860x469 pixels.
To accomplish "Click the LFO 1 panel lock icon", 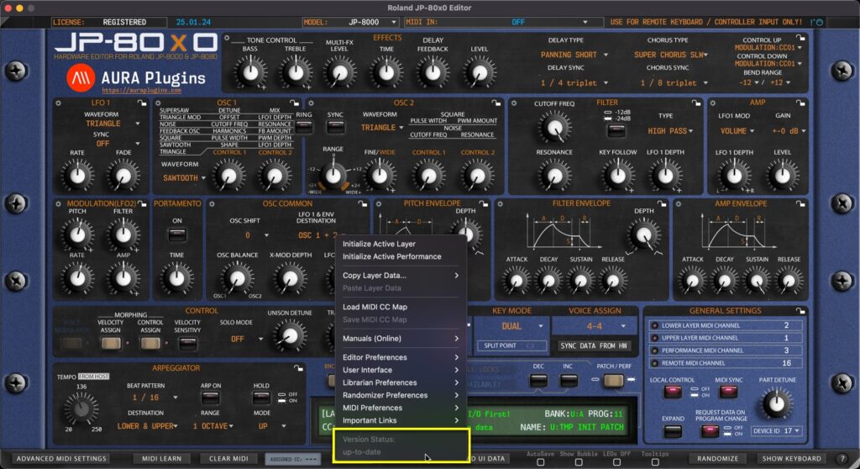I will pyautogui.click(x=142, y=103).
